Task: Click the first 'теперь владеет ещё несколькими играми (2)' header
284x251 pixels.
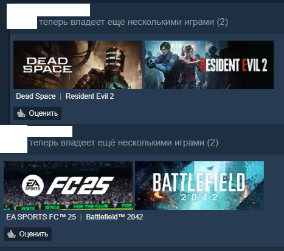Action: pos(134,22)
